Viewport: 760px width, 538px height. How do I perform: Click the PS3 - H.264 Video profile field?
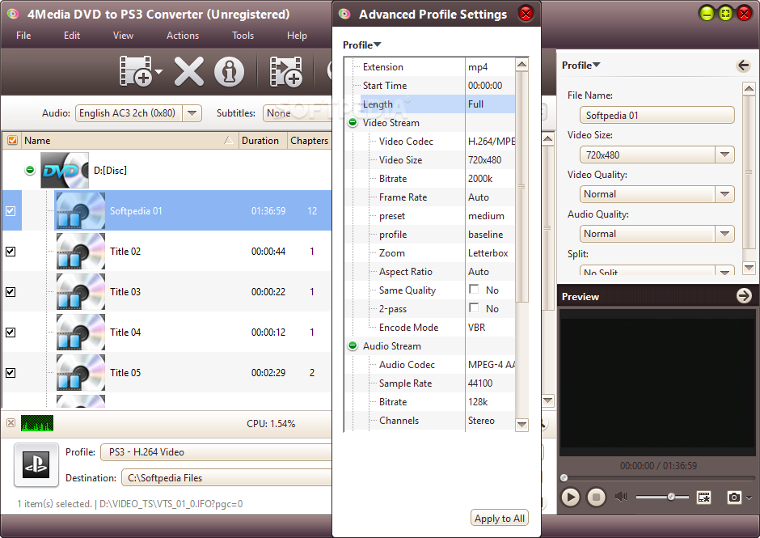[x=216, y=452]
